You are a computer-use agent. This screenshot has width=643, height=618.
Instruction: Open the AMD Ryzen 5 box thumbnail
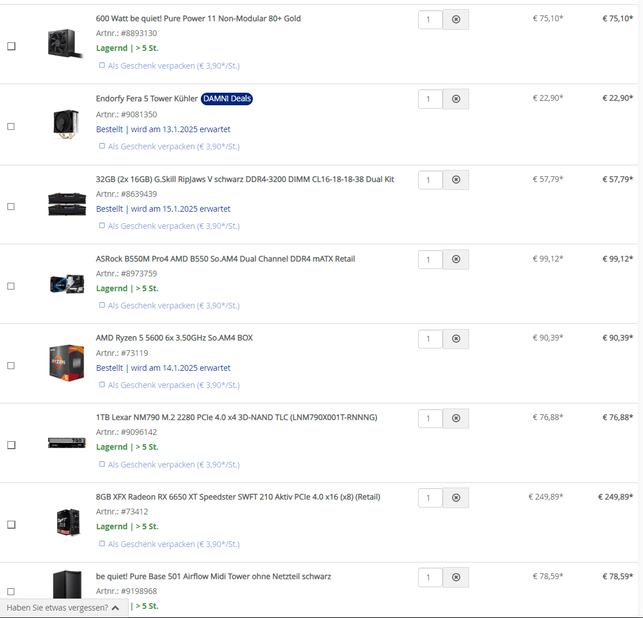coord(67,363)
